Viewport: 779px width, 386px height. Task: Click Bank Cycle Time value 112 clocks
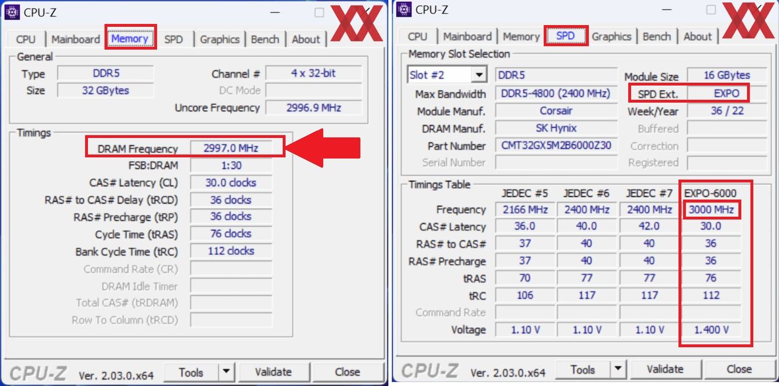[x=231, y=251]
